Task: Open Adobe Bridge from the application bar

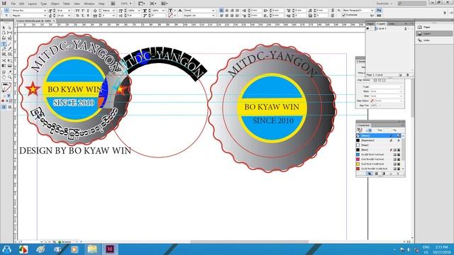Action: pos(113,4)
